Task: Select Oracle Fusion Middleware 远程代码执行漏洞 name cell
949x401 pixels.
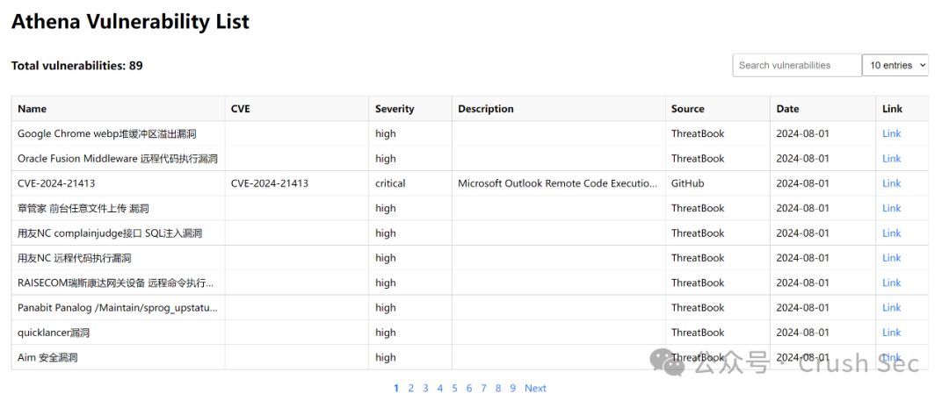Action: click(118, 159)
